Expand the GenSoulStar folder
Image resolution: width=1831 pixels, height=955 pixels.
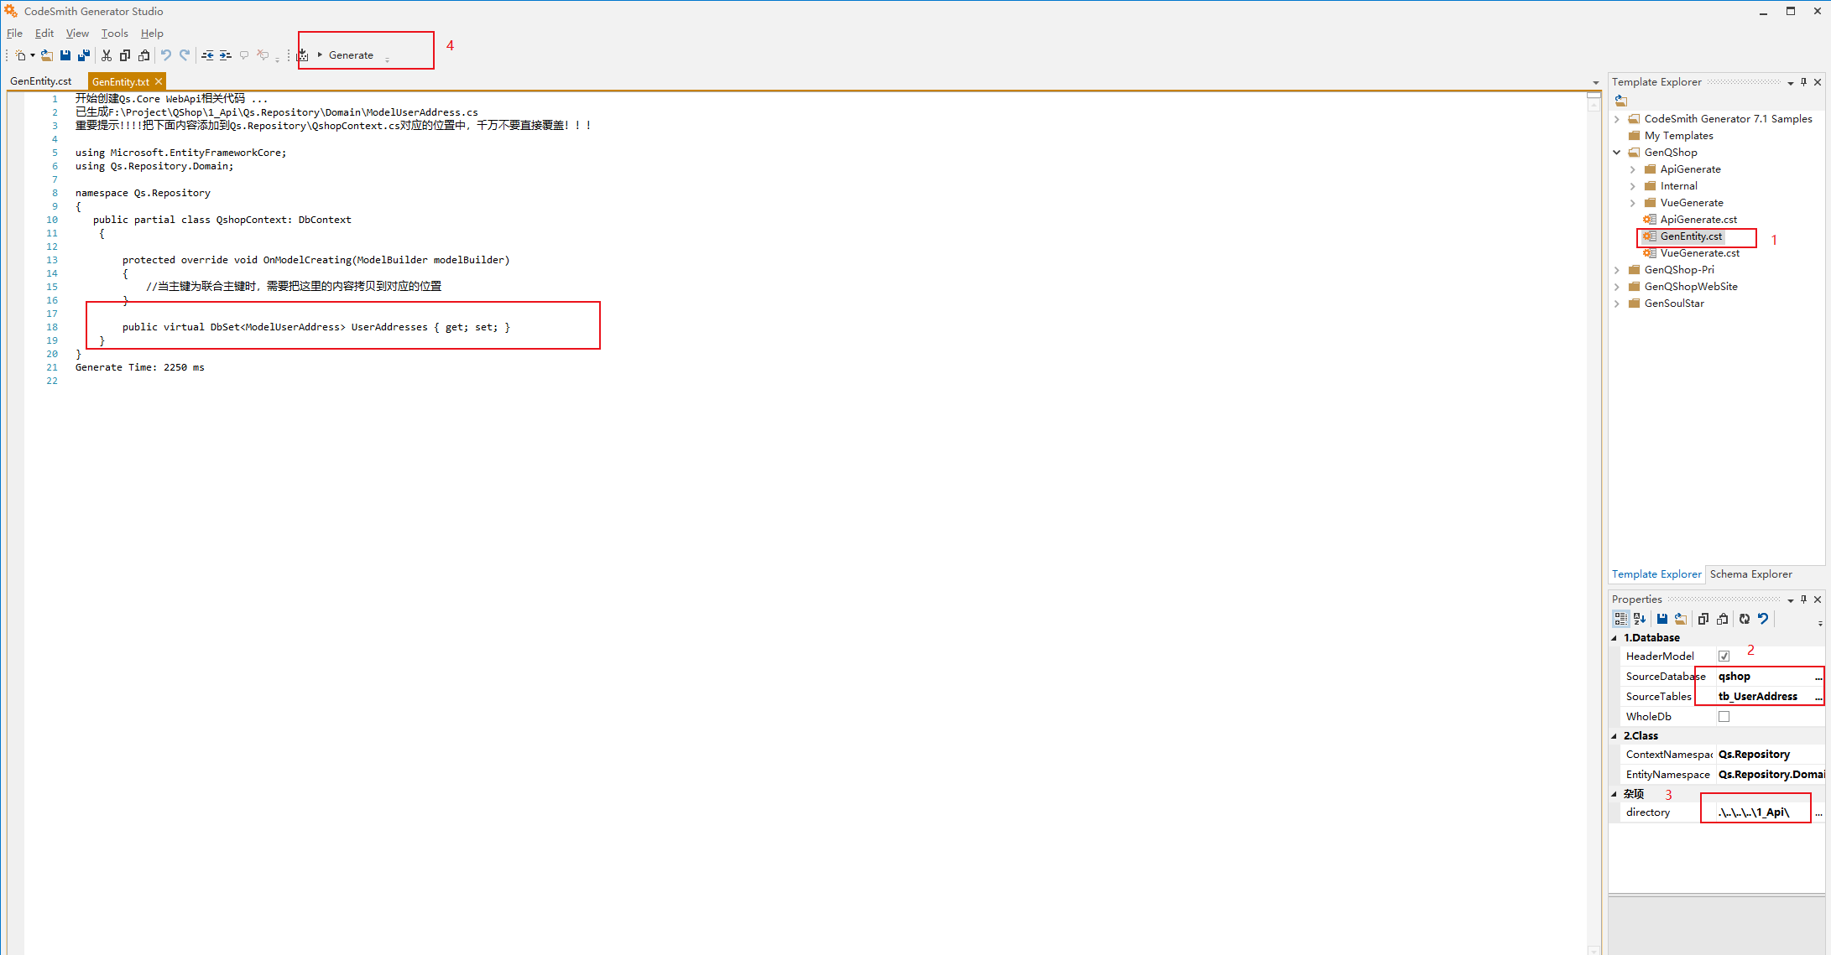click(1617, 304)
